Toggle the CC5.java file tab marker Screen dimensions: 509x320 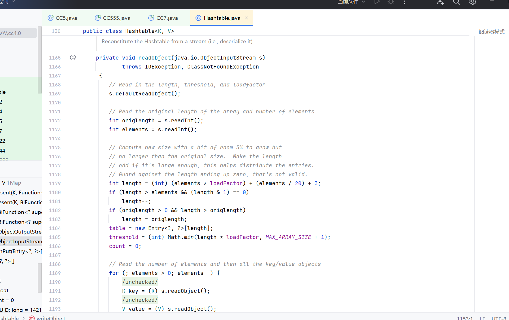pos(51,18)
